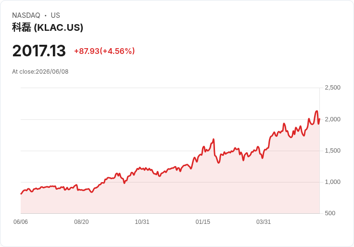
Task: Click the 06/06 date axis label
Action: (21, 222)
